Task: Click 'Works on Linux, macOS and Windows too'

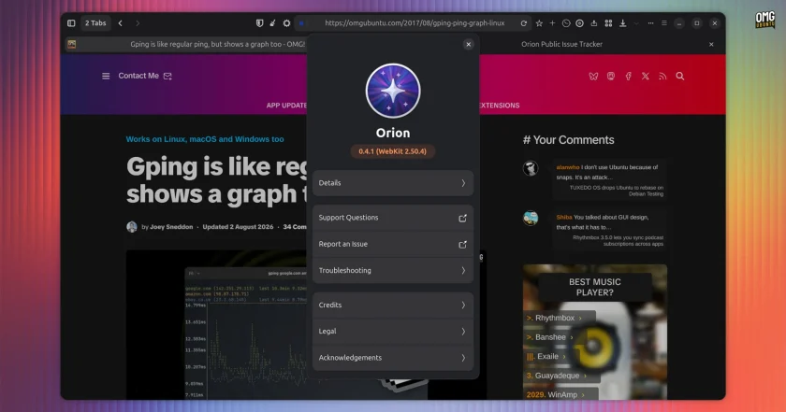Action: tap(205, 139)
